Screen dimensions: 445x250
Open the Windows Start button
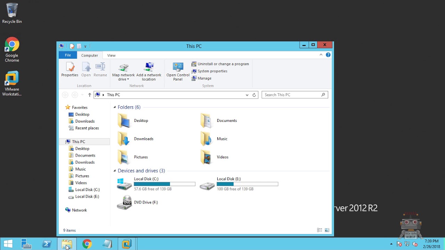tap(8, 244)
